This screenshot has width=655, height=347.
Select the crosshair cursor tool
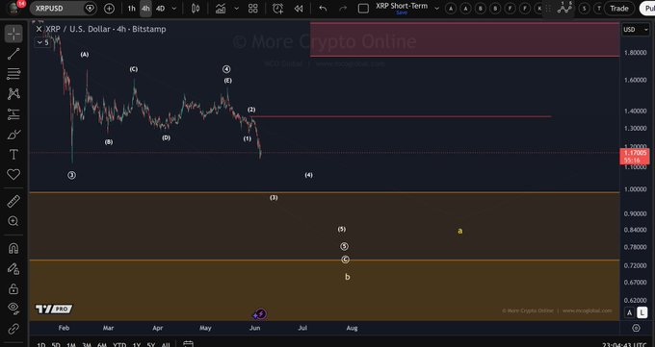(x=13, y=34)
